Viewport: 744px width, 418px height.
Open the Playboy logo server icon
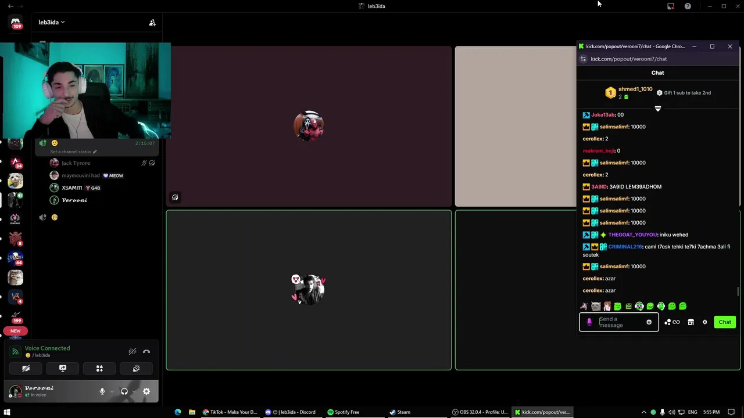[x=16, y=219]
